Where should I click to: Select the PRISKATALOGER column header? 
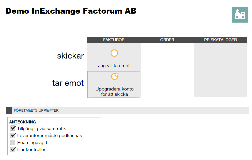pos(221,40)
